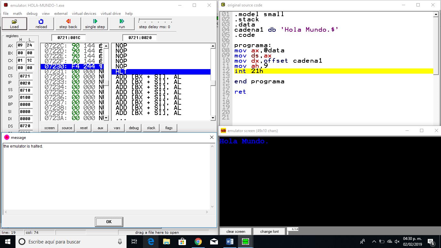Viewport: 441px width, 248px height.
Task: Click change font button
Action: coord(269,232)
